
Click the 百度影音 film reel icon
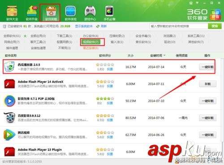click(x=9, y=118)
